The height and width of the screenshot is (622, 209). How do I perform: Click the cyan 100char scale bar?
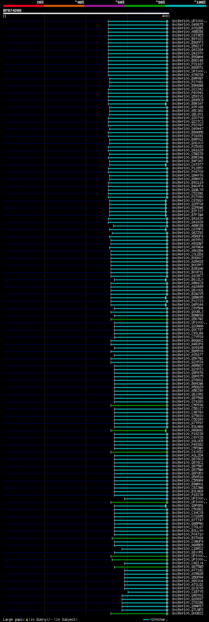[x=146, y=619]
